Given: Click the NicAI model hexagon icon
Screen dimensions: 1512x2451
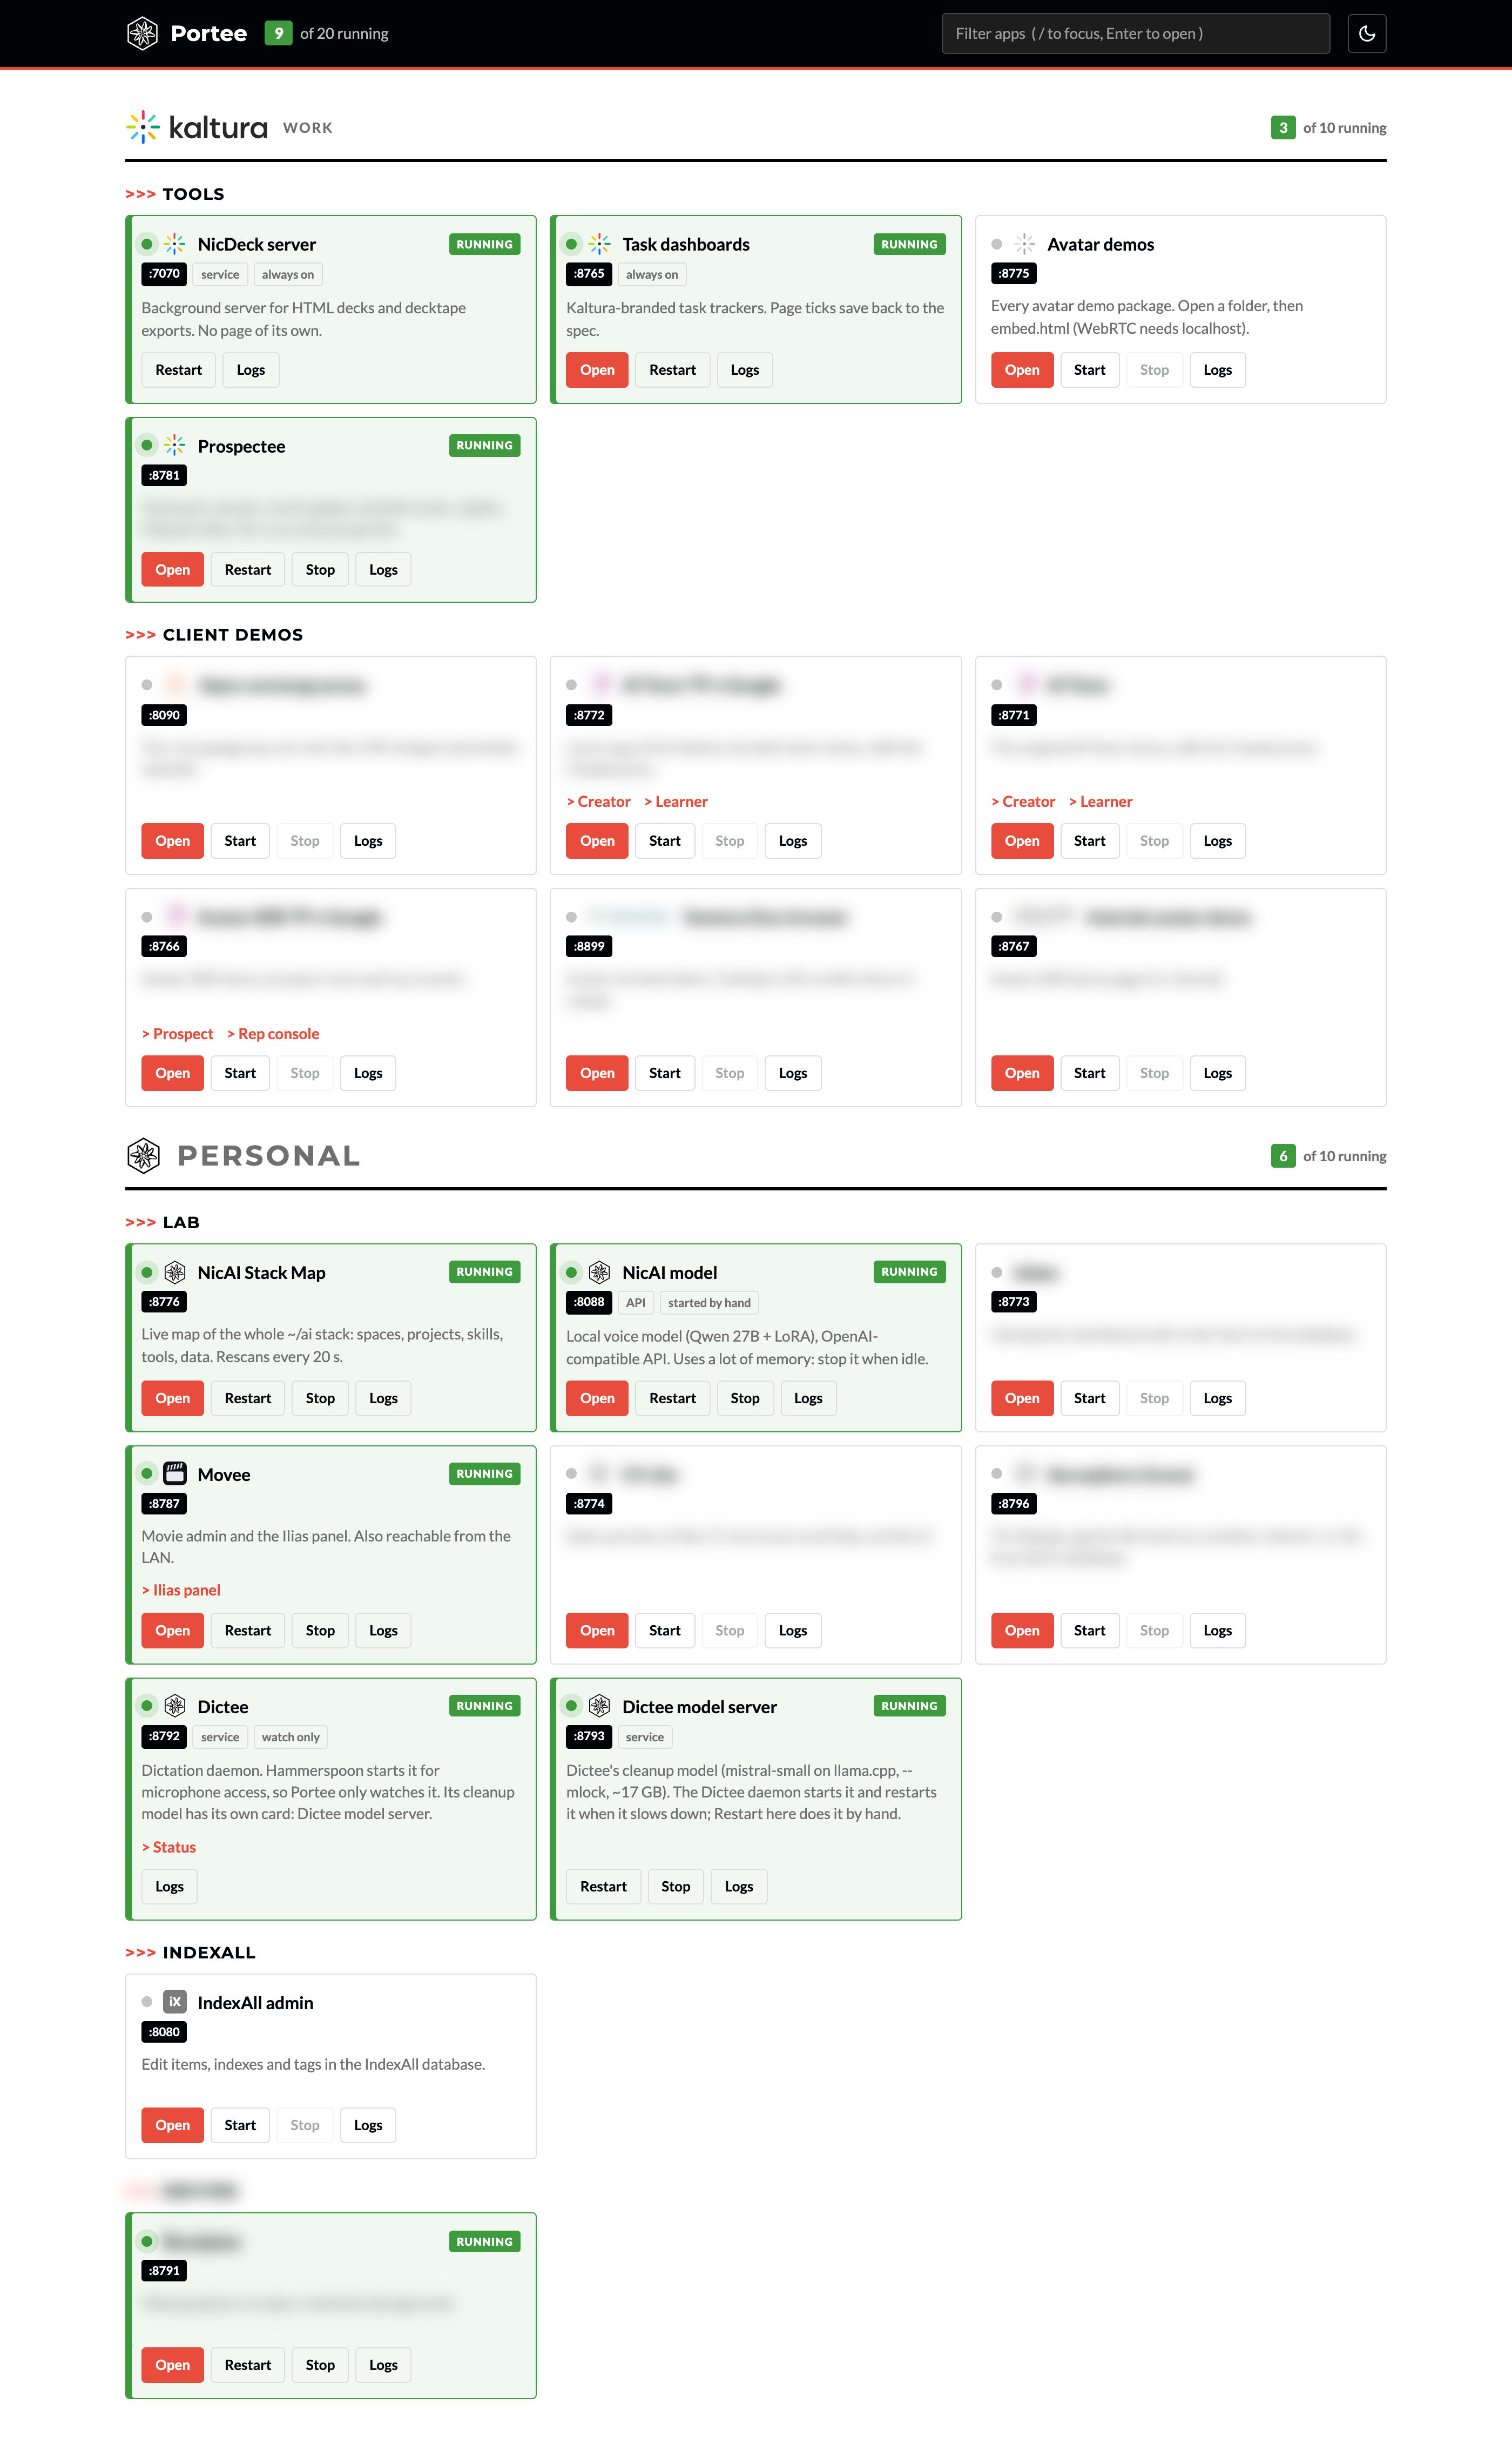Looking at the screenshot, I should click(x=599, y=1272).
